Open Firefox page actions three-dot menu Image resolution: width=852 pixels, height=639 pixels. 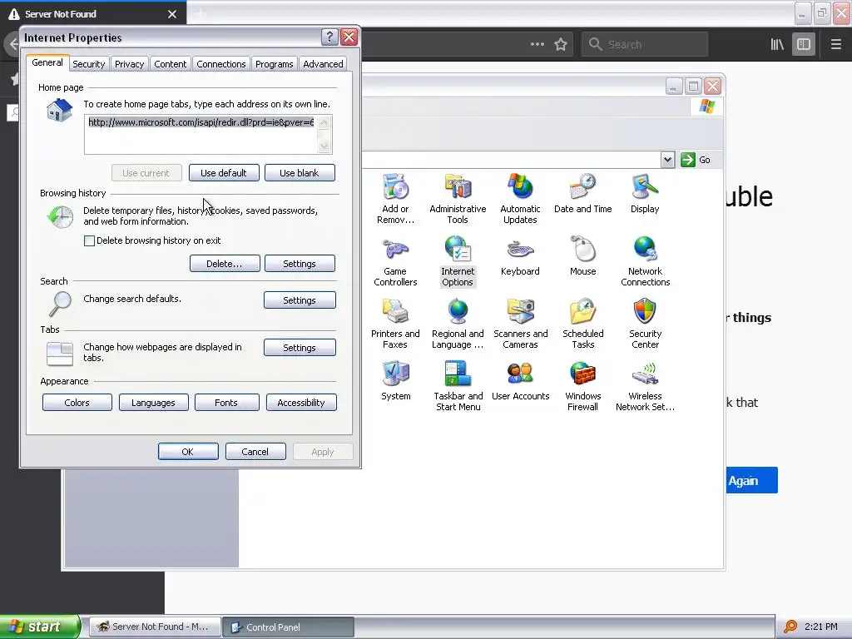(x=537, y=45)
